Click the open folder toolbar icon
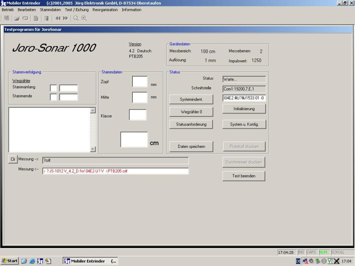Image resolution: width=355 pixels, height=266 pixels. pyautogui.click(x=17, y=18)
